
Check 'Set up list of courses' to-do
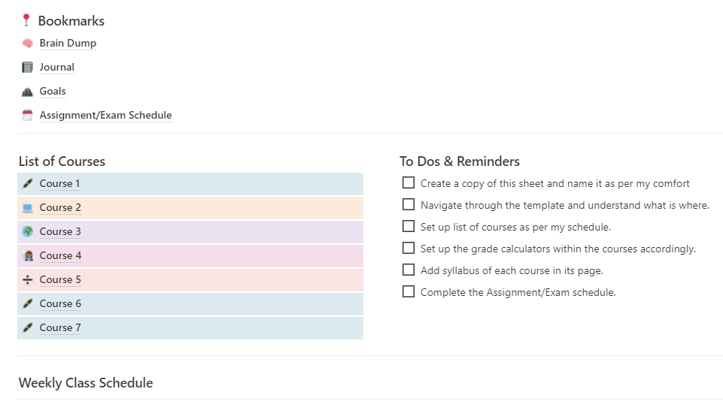[x=409, y=226]
